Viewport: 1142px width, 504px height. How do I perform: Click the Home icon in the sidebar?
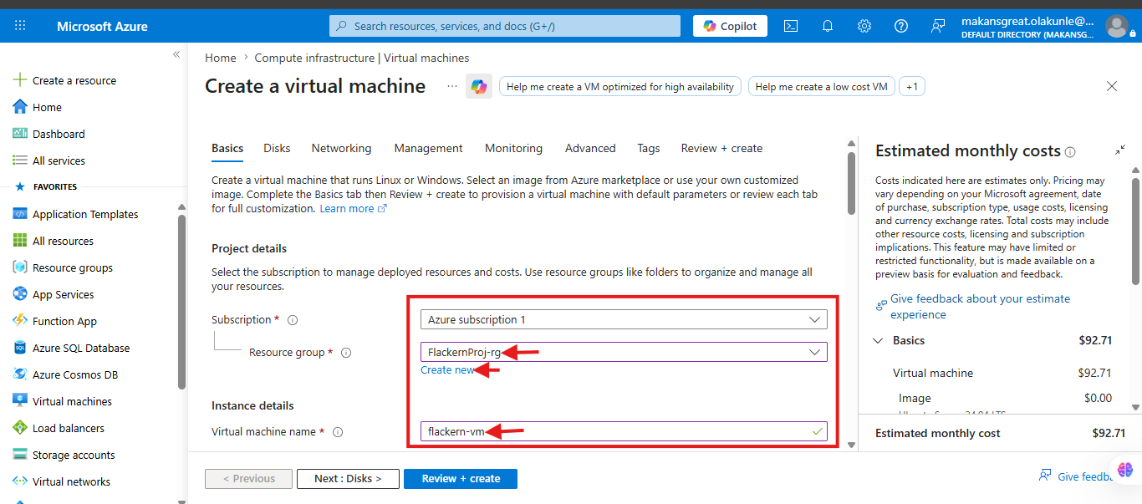click(x=20, y=107)
